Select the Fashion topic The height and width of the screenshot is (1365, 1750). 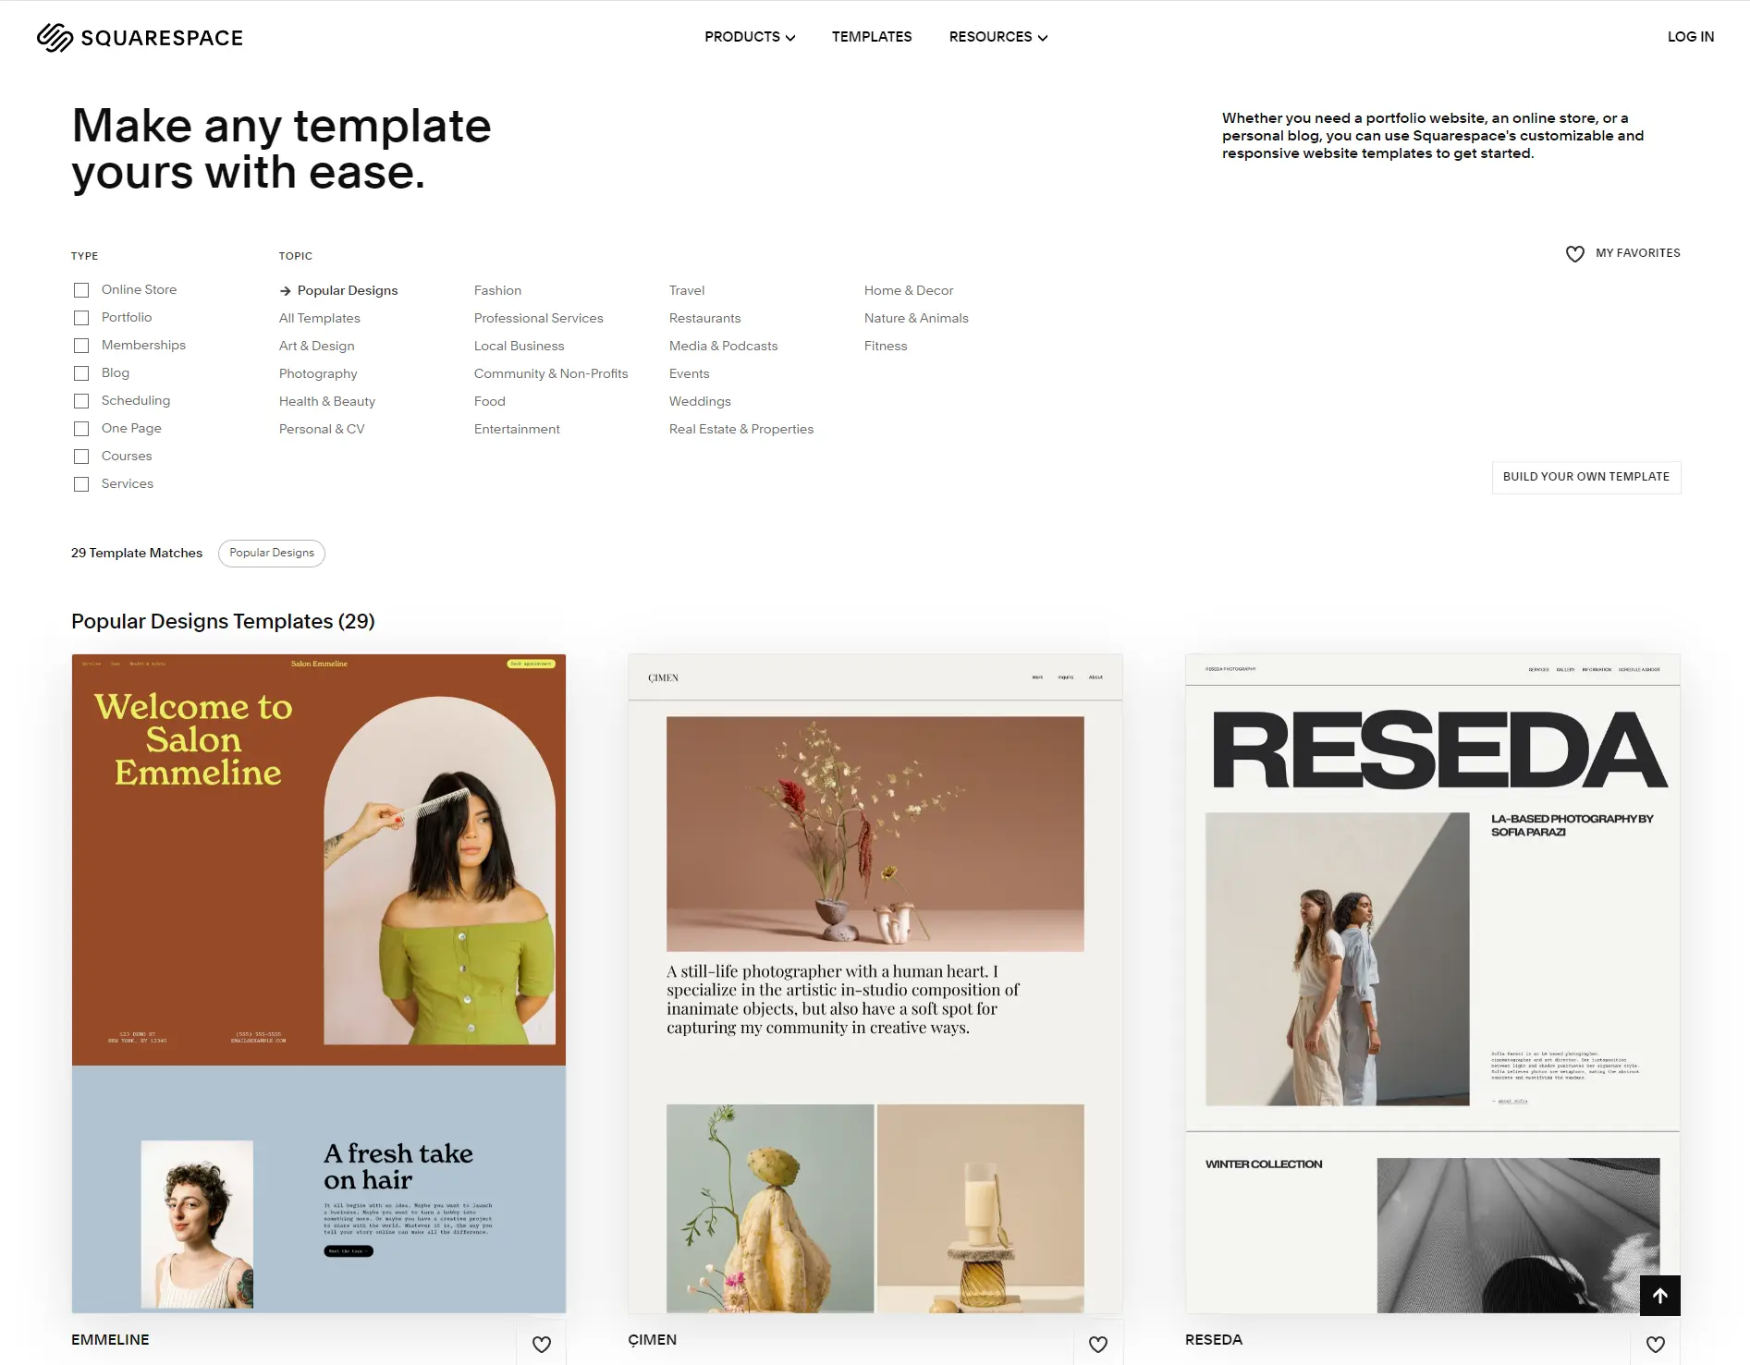coord(497,290)
